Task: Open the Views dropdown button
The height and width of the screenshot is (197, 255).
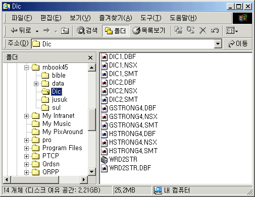Action: pyautogui.click(x=232, y=31)
